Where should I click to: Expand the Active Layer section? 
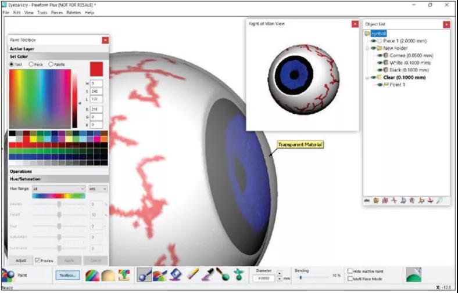point(58,49)
